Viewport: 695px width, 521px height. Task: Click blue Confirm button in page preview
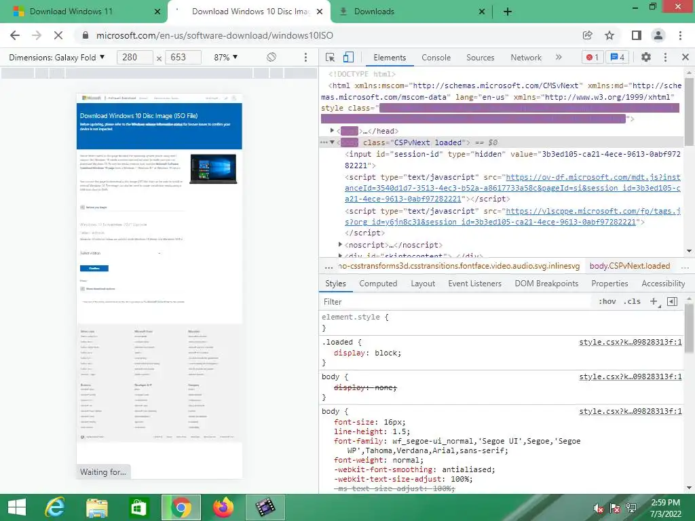coord(94,268)
